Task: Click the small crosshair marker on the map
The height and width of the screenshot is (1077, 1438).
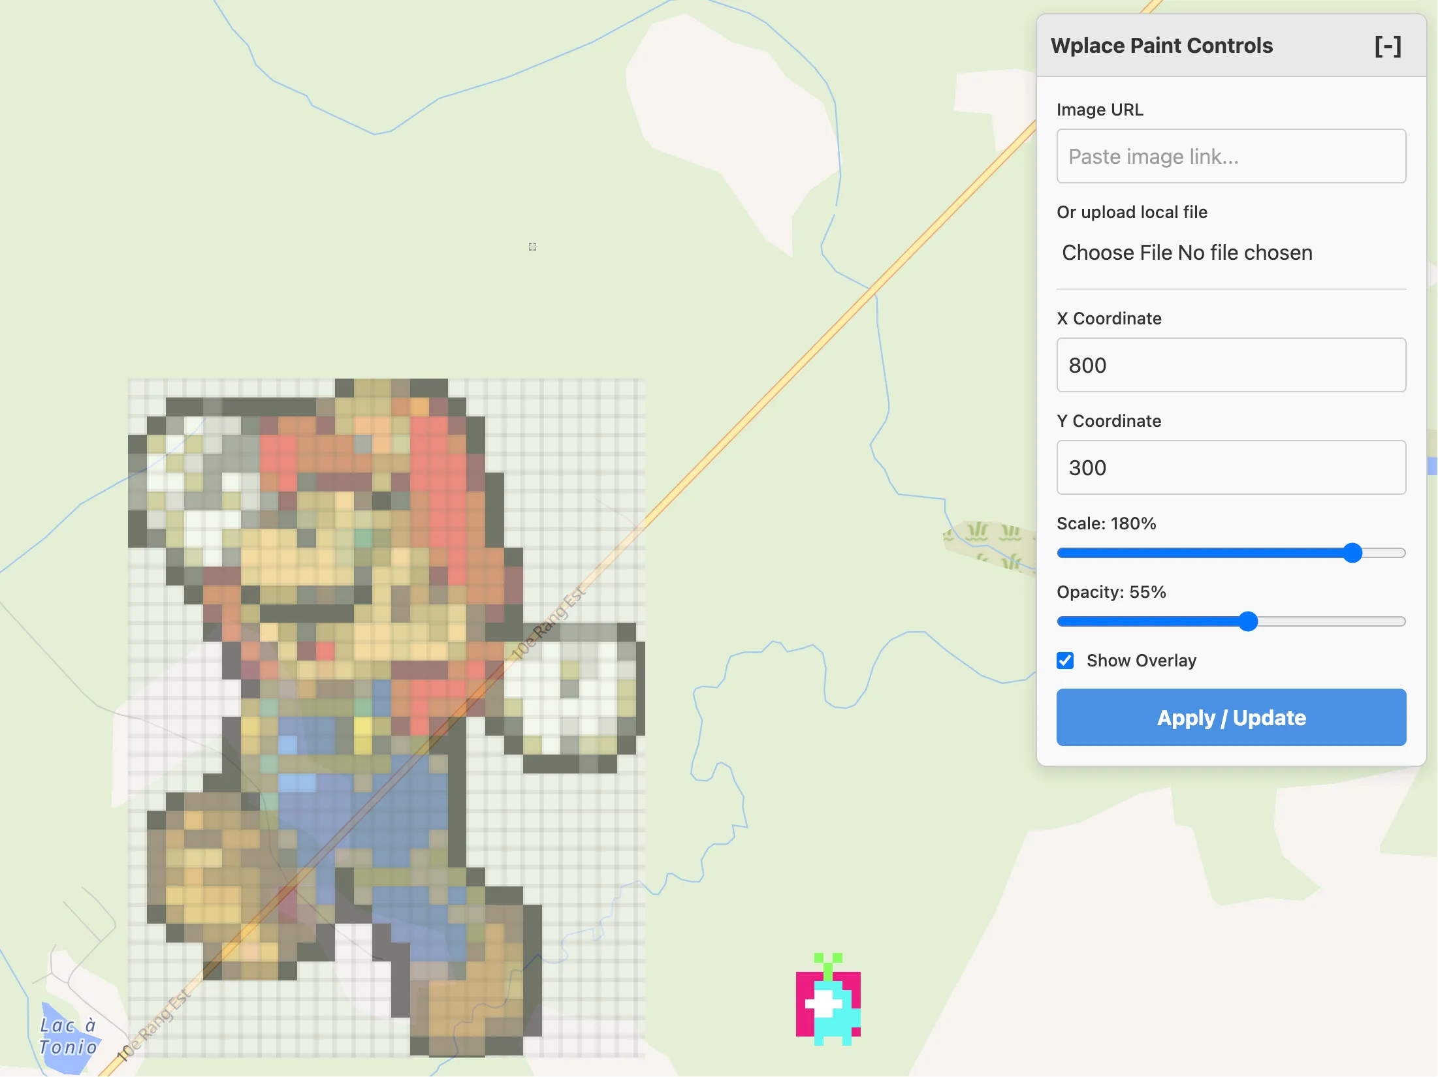Action: (x=532, y=247)
